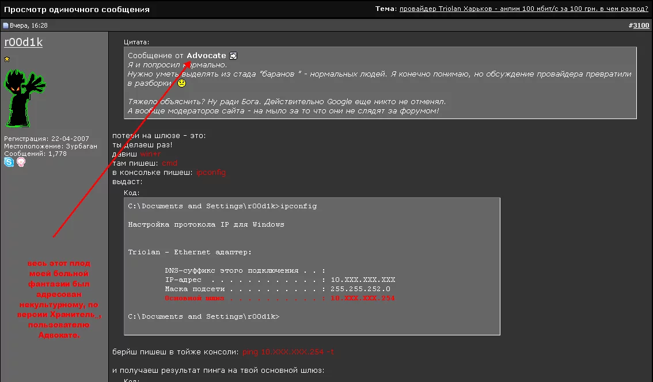The image size is (653, 382).
Task: Click the timestamp Вчера, 16:28
Action: click(29, 25)
